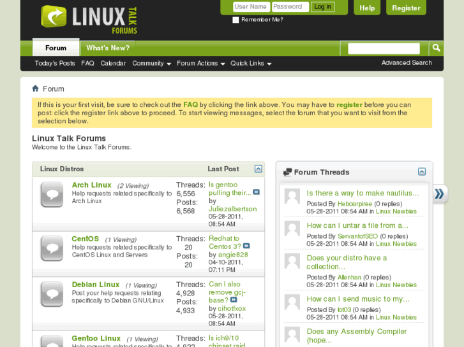Focus the forum search box

pos(384,48)
